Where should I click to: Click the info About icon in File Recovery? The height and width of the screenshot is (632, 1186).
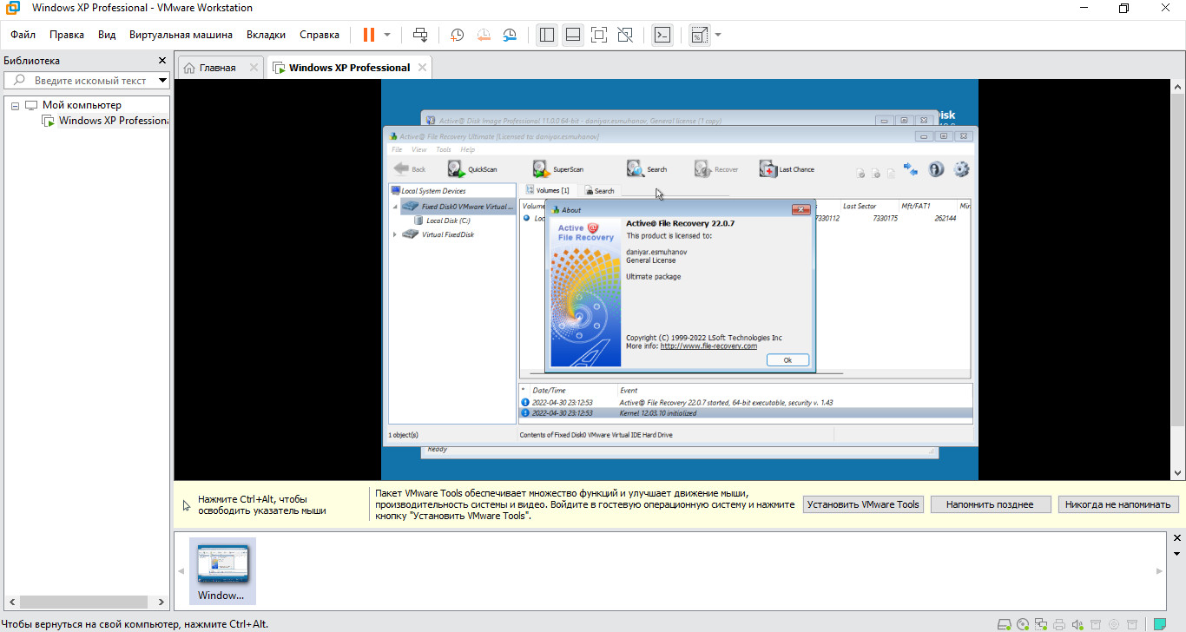[936, 169]
